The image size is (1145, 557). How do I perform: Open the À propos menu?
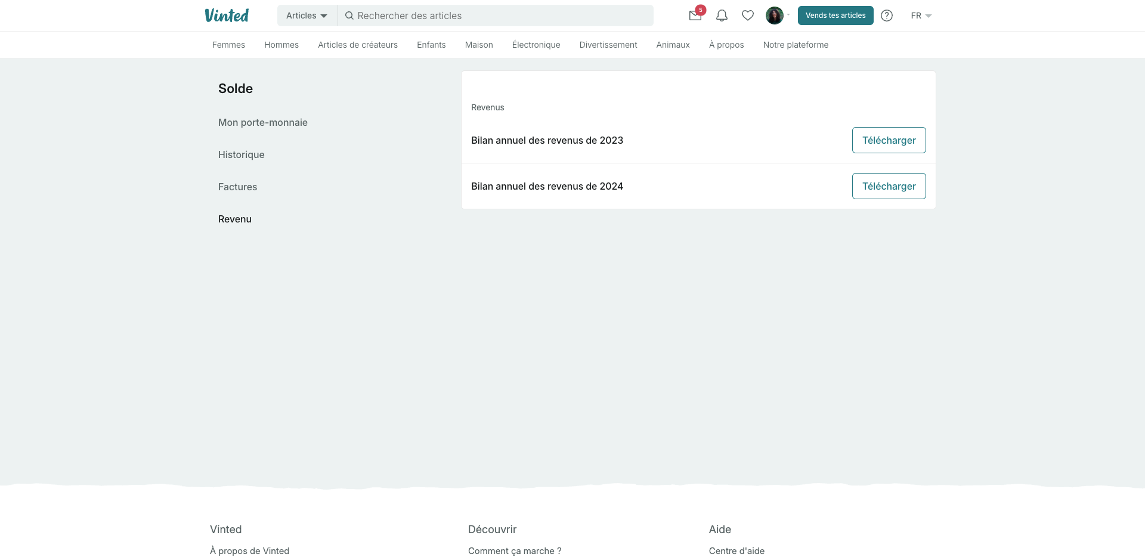click(x=726, y=45)
